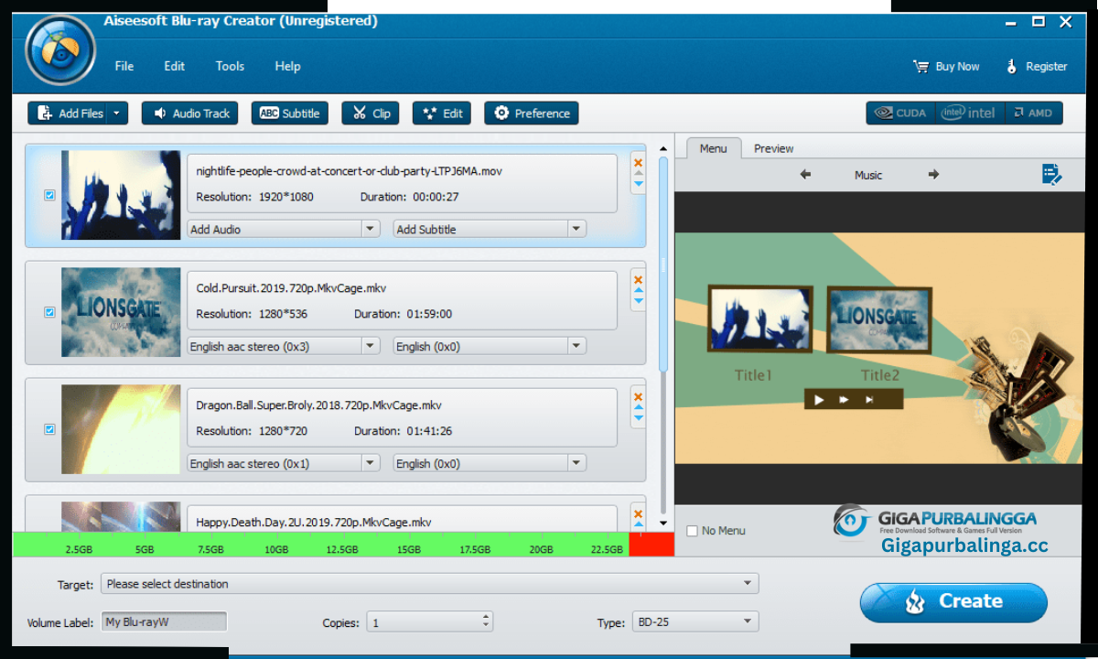Remove the nightlife video with orange X
The width and height of the screenshot is (1098, 659).
tap(639, 163)
